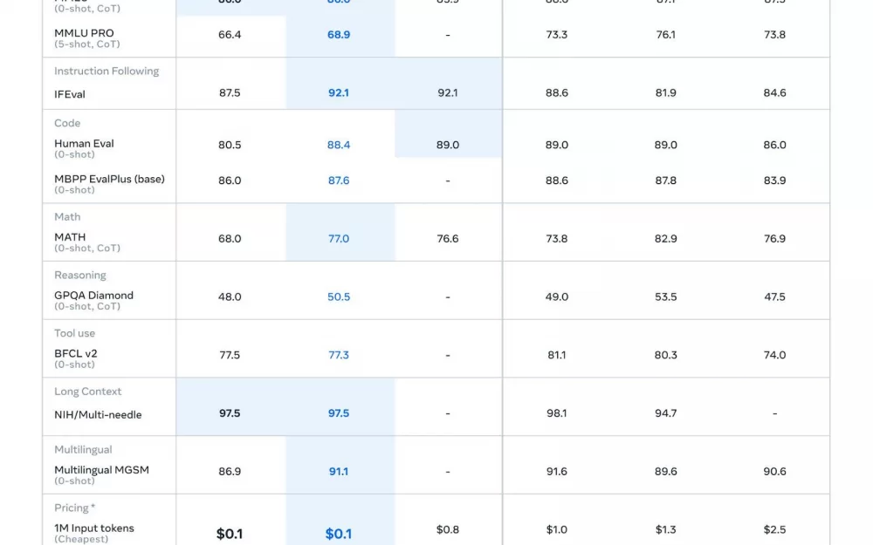
Task: Select the NIH/Multi-needle row label
Action: (x=98, y=415)
